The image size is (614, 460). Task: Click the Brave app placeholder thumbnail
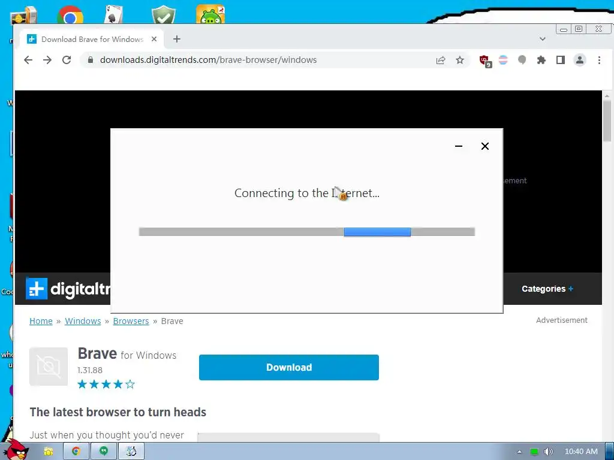point(49,367)
